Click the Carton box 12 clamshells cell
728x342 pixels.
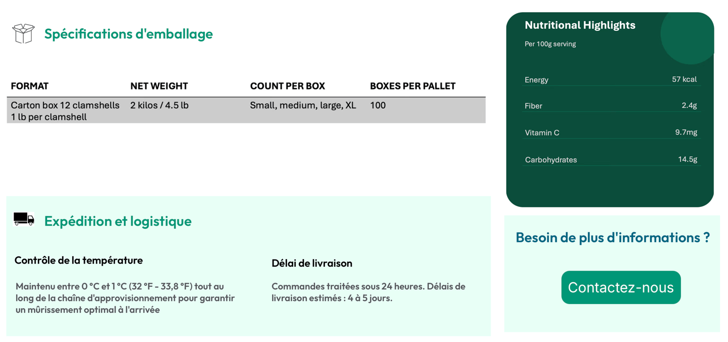click(x=65, y=111)
